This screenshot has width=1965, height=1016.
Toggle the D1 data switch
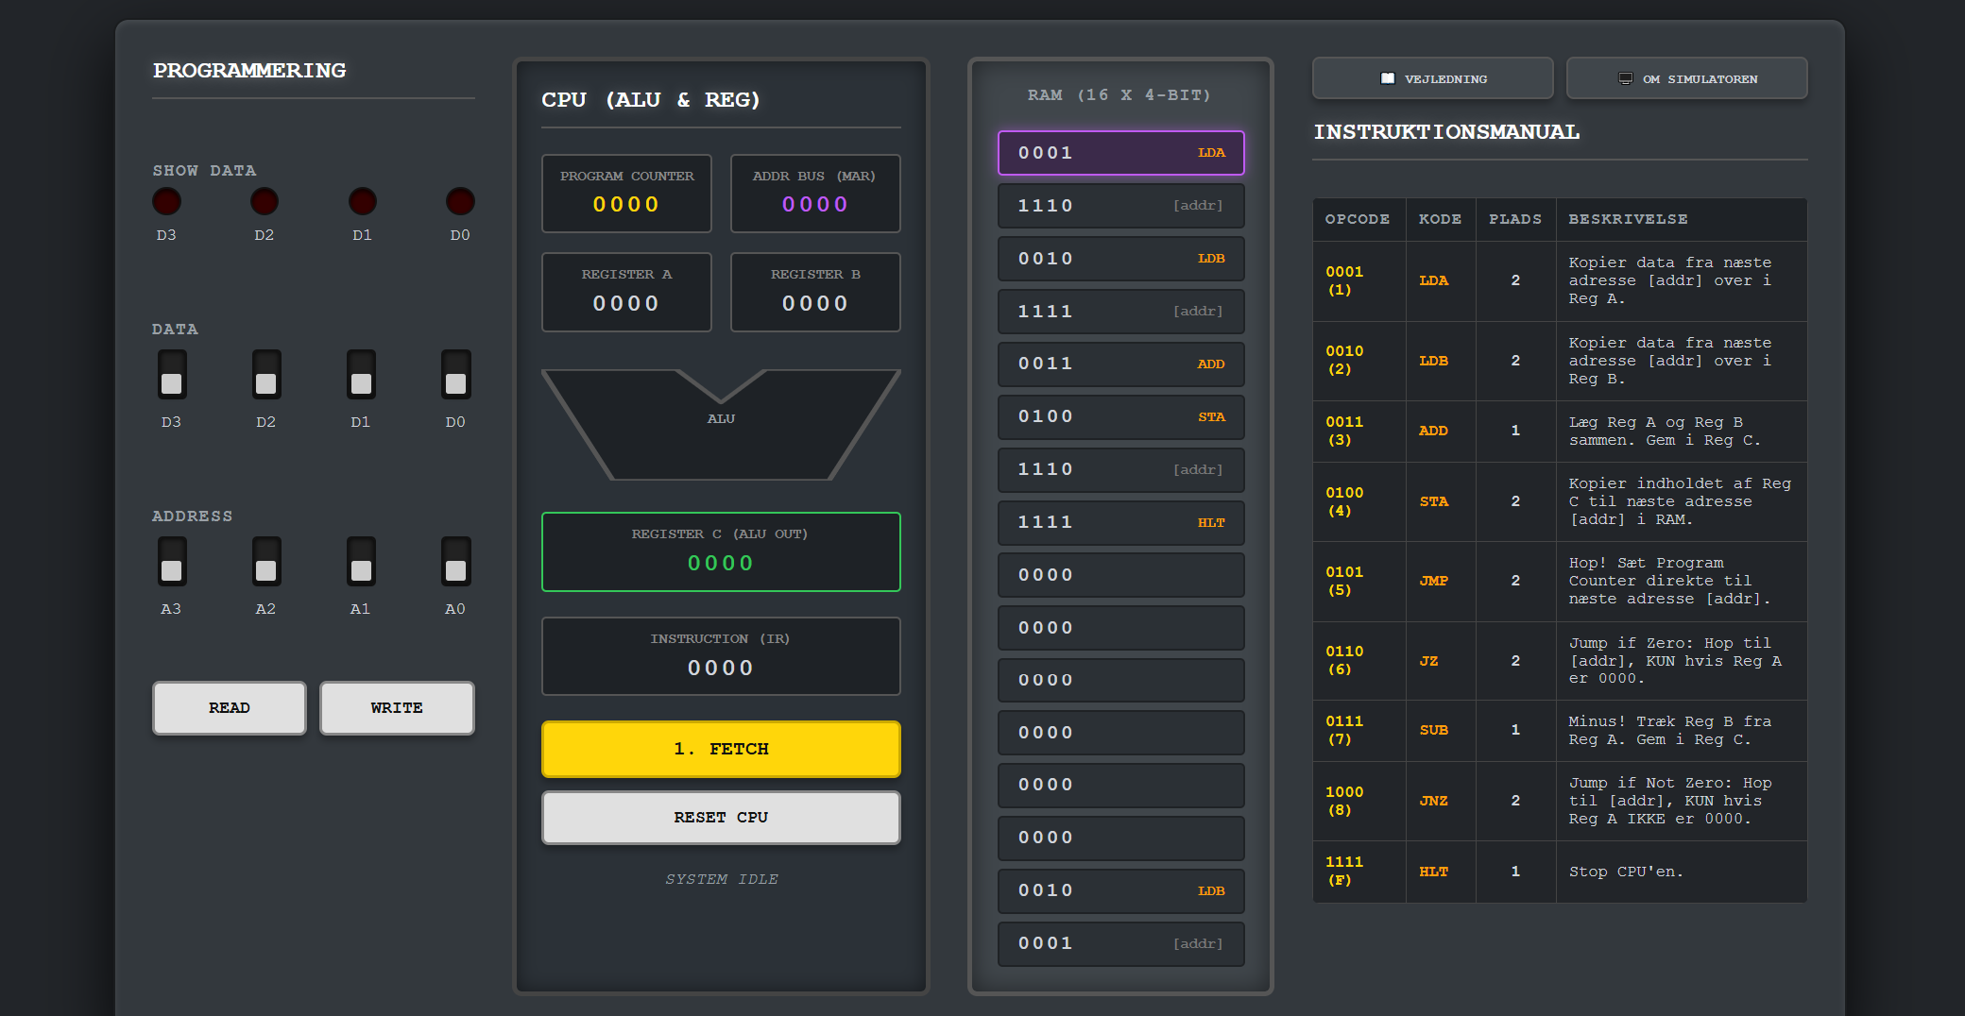pyautogui.click(x=361, y=374)
